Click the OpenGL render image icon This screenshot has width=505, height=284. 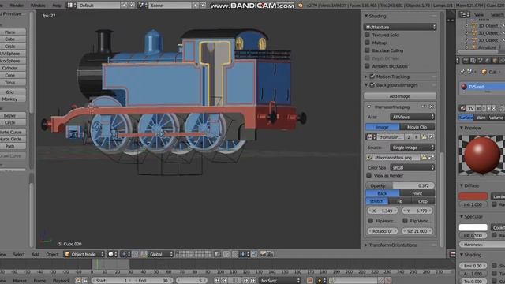(x=263, y=254)
